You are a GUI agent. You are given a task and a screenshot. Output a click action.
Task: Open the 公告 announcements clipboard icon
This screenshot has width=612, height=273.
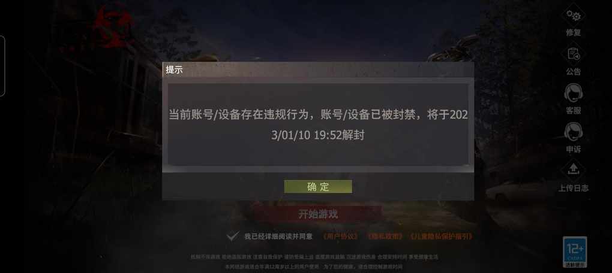574,54
